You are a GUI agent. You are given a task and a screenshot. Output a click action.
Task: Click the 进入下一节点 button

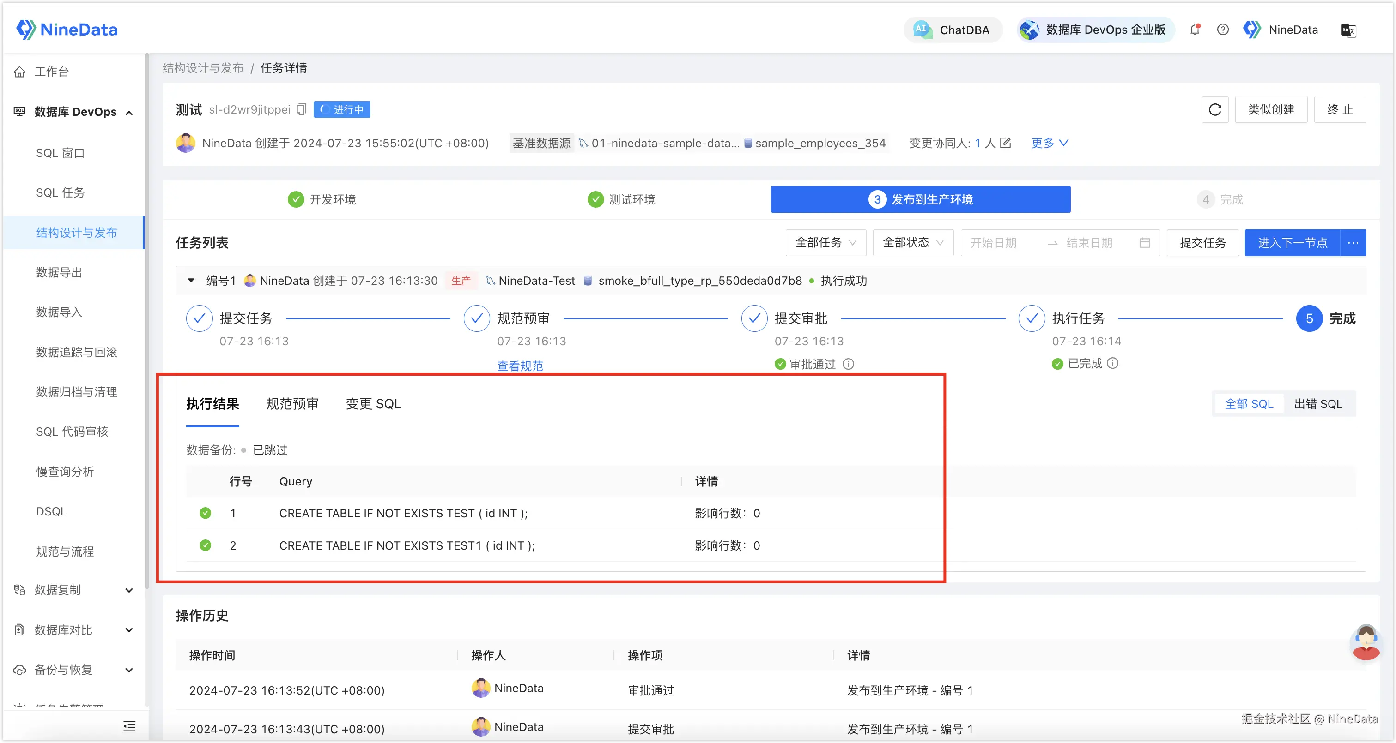(x=1292, y=243)
